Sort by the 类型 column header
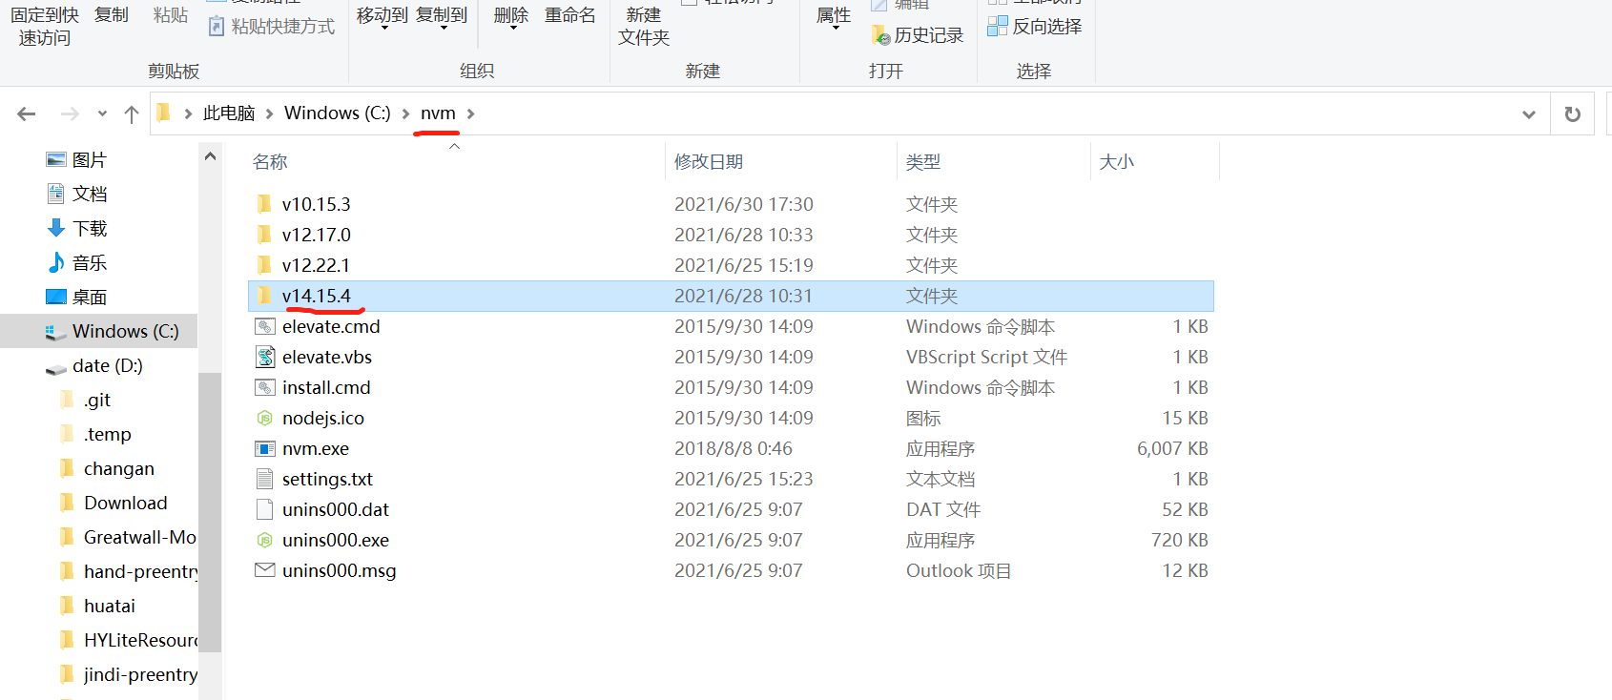 pyautogui.click(x=923, y=162)
